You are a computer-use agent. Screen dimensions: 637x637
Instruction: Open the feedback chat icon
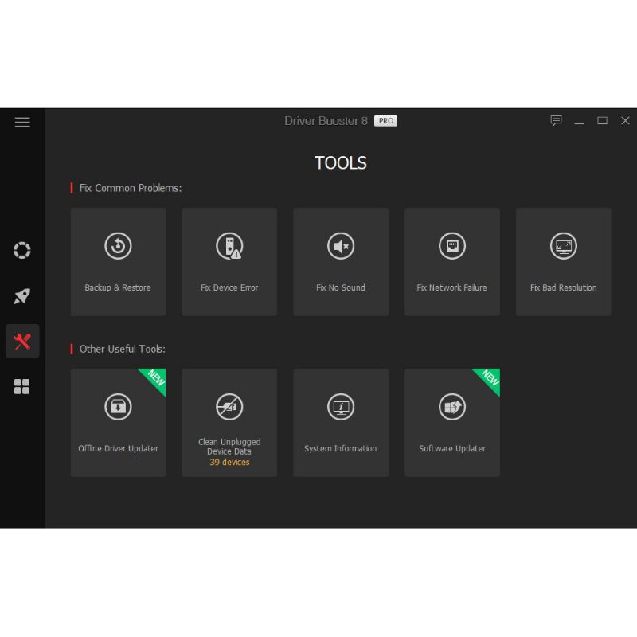click(x=556, y=121)
